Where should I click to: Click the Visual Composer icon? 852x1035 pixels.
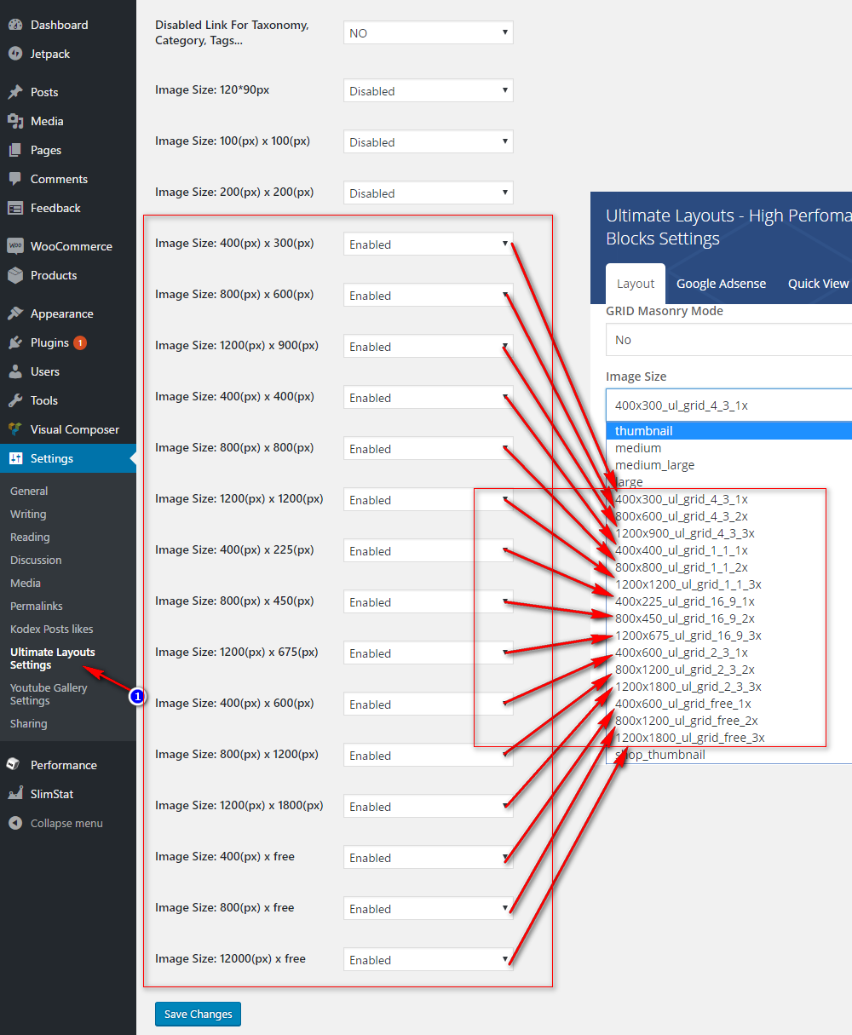coord(15,429)
